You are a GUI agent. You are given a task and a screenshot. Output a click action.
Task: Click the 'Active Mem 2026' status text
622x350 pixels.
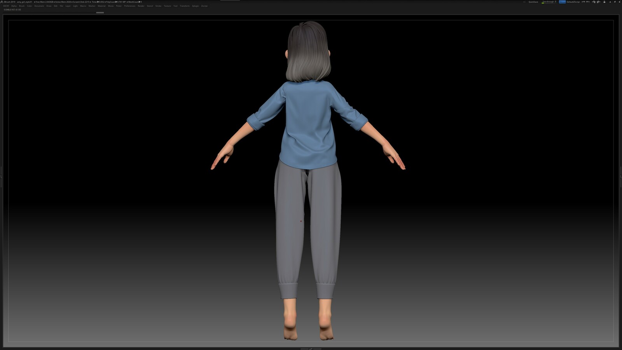coord(63,2)
